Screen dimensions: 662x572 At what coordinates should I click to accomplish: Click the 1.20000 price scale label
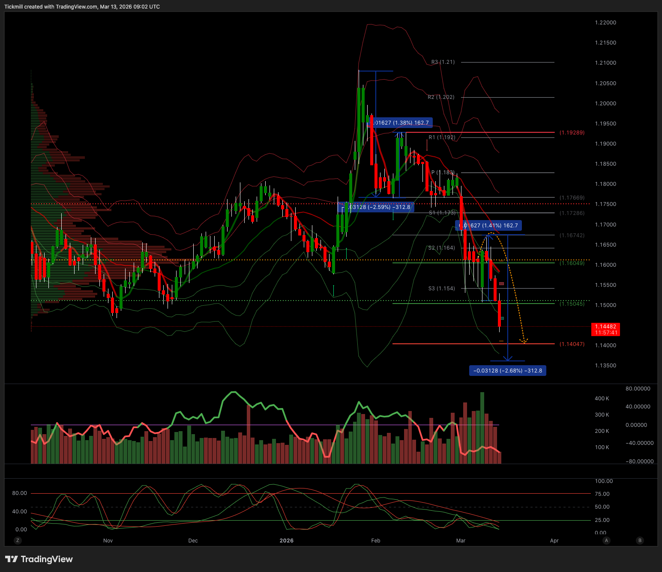point(605,104)
